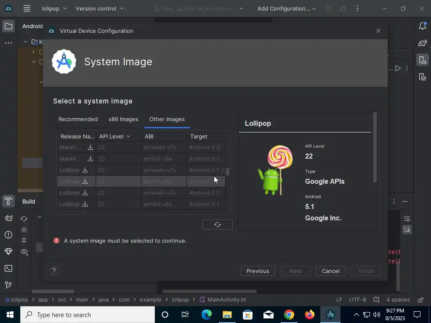The image size is (431, 323).
Task: Open the Version control dropdown
Action: pyautogui.click(x=99, y=8)
